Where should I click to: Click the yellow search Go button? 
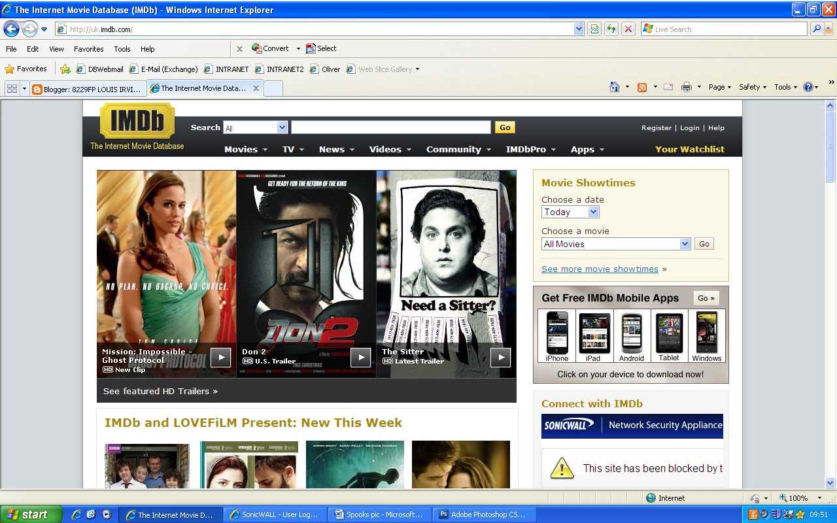click(x=505, y=127)
